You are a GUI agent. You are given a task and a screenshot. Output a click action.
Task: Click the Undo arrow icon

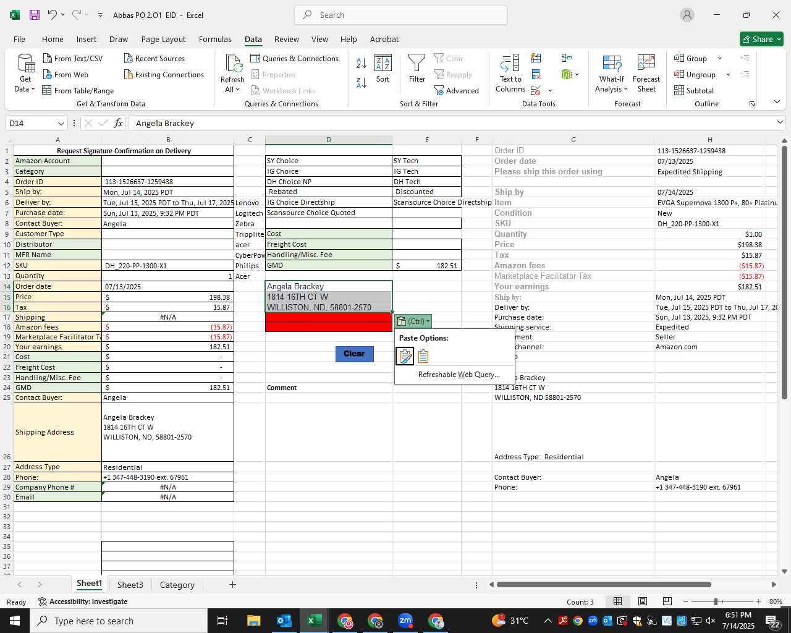point(53,15)
